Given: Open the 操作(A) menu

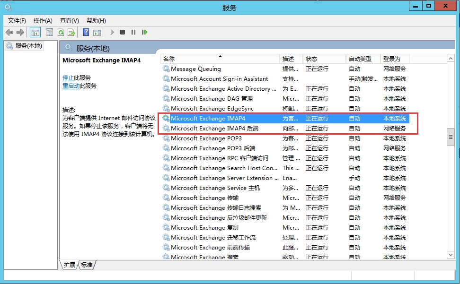Looking at the screenshot, I should tap(43, 20).
